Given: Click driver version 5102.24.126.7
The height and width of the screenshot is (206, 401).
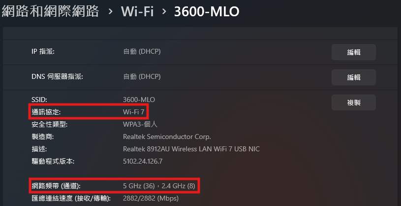Looking at the screenshot, I should click(x=143, y=161).
